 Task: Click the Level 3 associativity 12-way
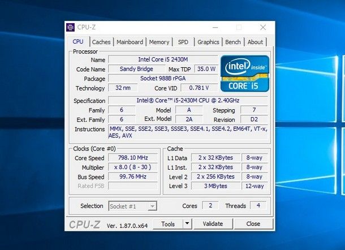point(255,186)
